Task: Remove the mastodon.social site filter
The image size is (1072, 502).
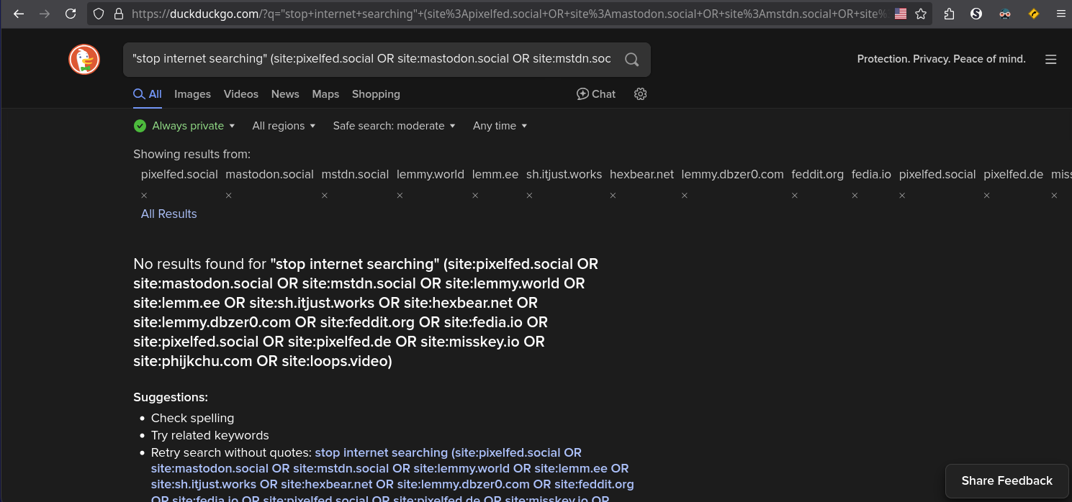Action: click(x=229, y=196)
